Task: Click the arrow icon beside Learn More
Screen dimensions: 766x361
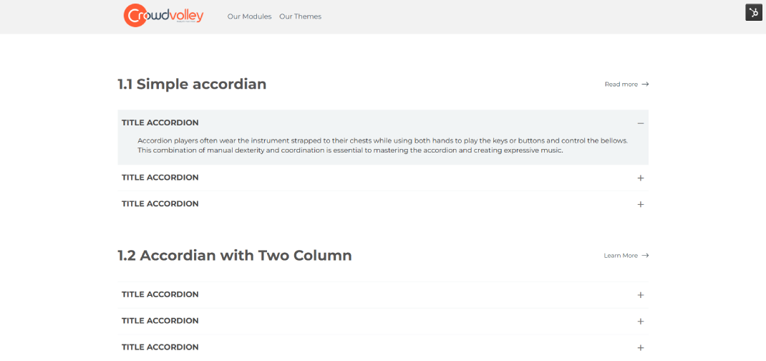Action: [x=645, y=256]
